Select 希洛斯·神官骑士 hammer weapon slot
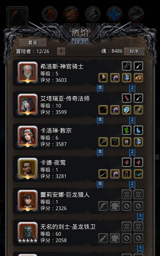160x256 pixels. click(103, 78)
